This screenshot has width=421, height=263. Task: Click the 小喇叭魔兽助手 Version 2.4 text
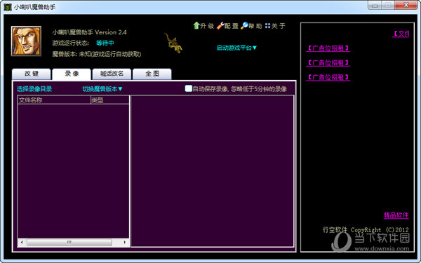tap(89, 32)
